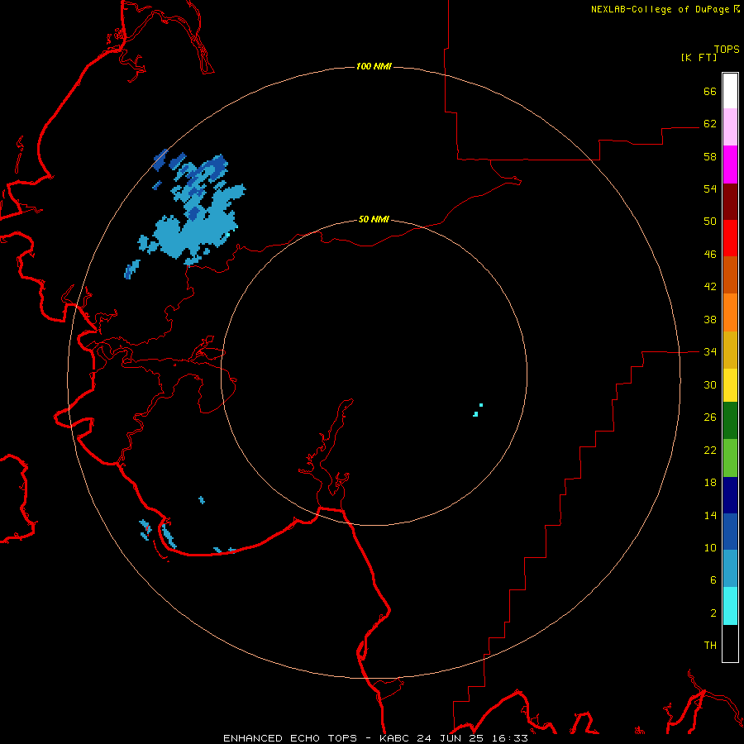
Task: Click the 16:33 timestamp
Action: [x=510, y=738]
